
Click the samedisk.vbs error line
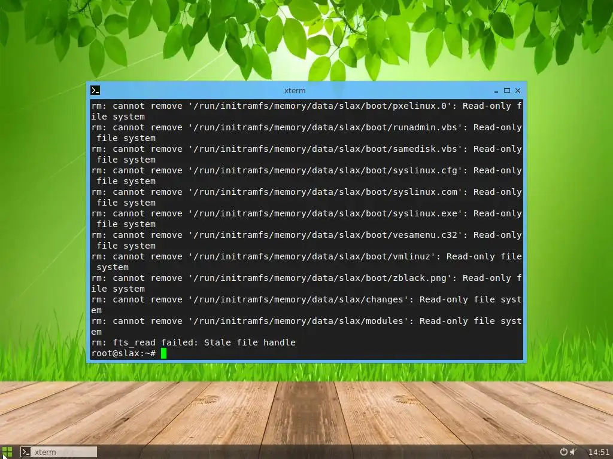pos(306,154)
